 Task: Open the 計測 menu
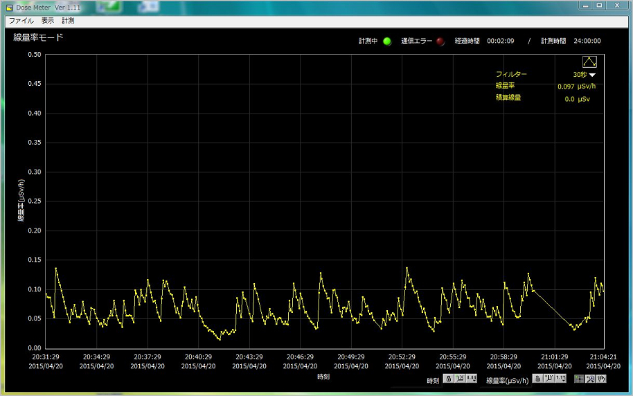68,21
